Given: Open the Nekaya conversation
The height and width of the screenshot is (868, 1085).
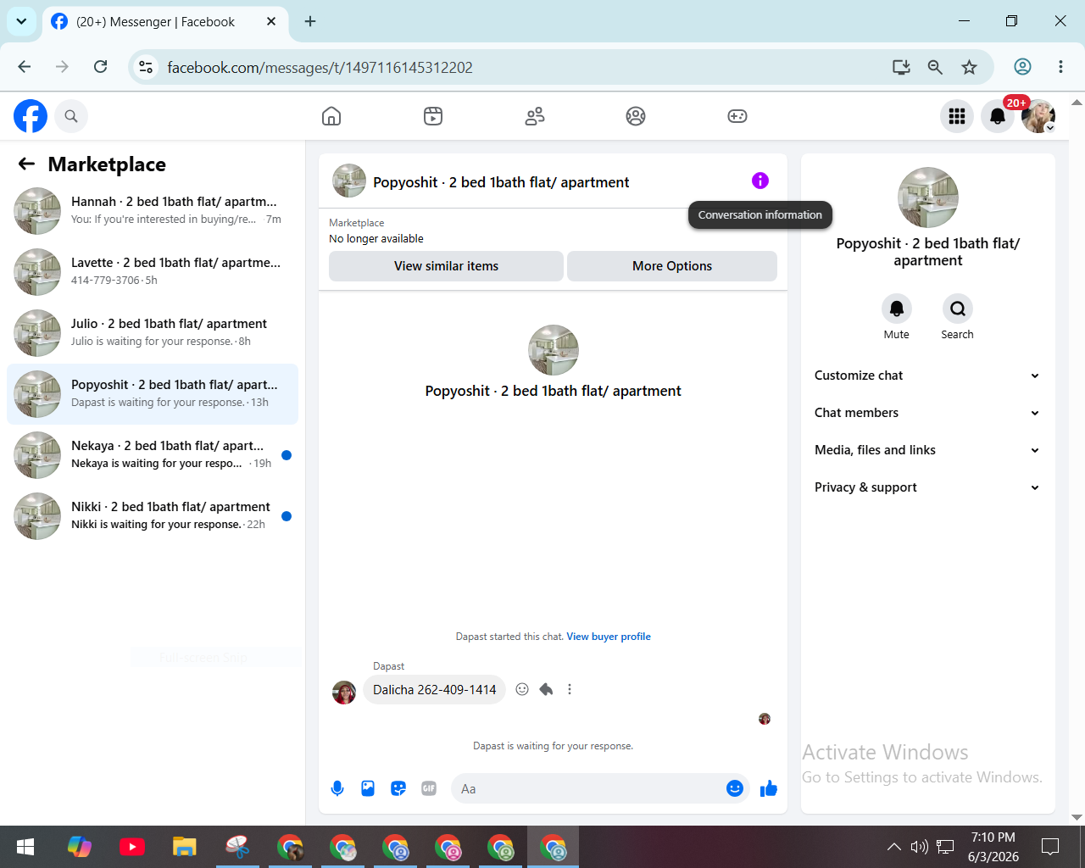Looking at the screenshot, I should pyautogui.click(x=153, y=455).
